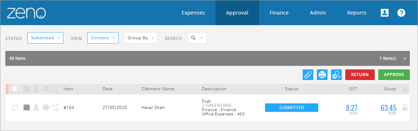Click the paperclip attachments icon

click(x=308, y=75)
